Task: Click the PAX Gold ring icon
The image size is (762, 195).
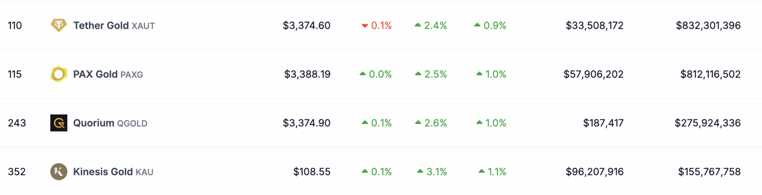Action: tap(59, 74)
